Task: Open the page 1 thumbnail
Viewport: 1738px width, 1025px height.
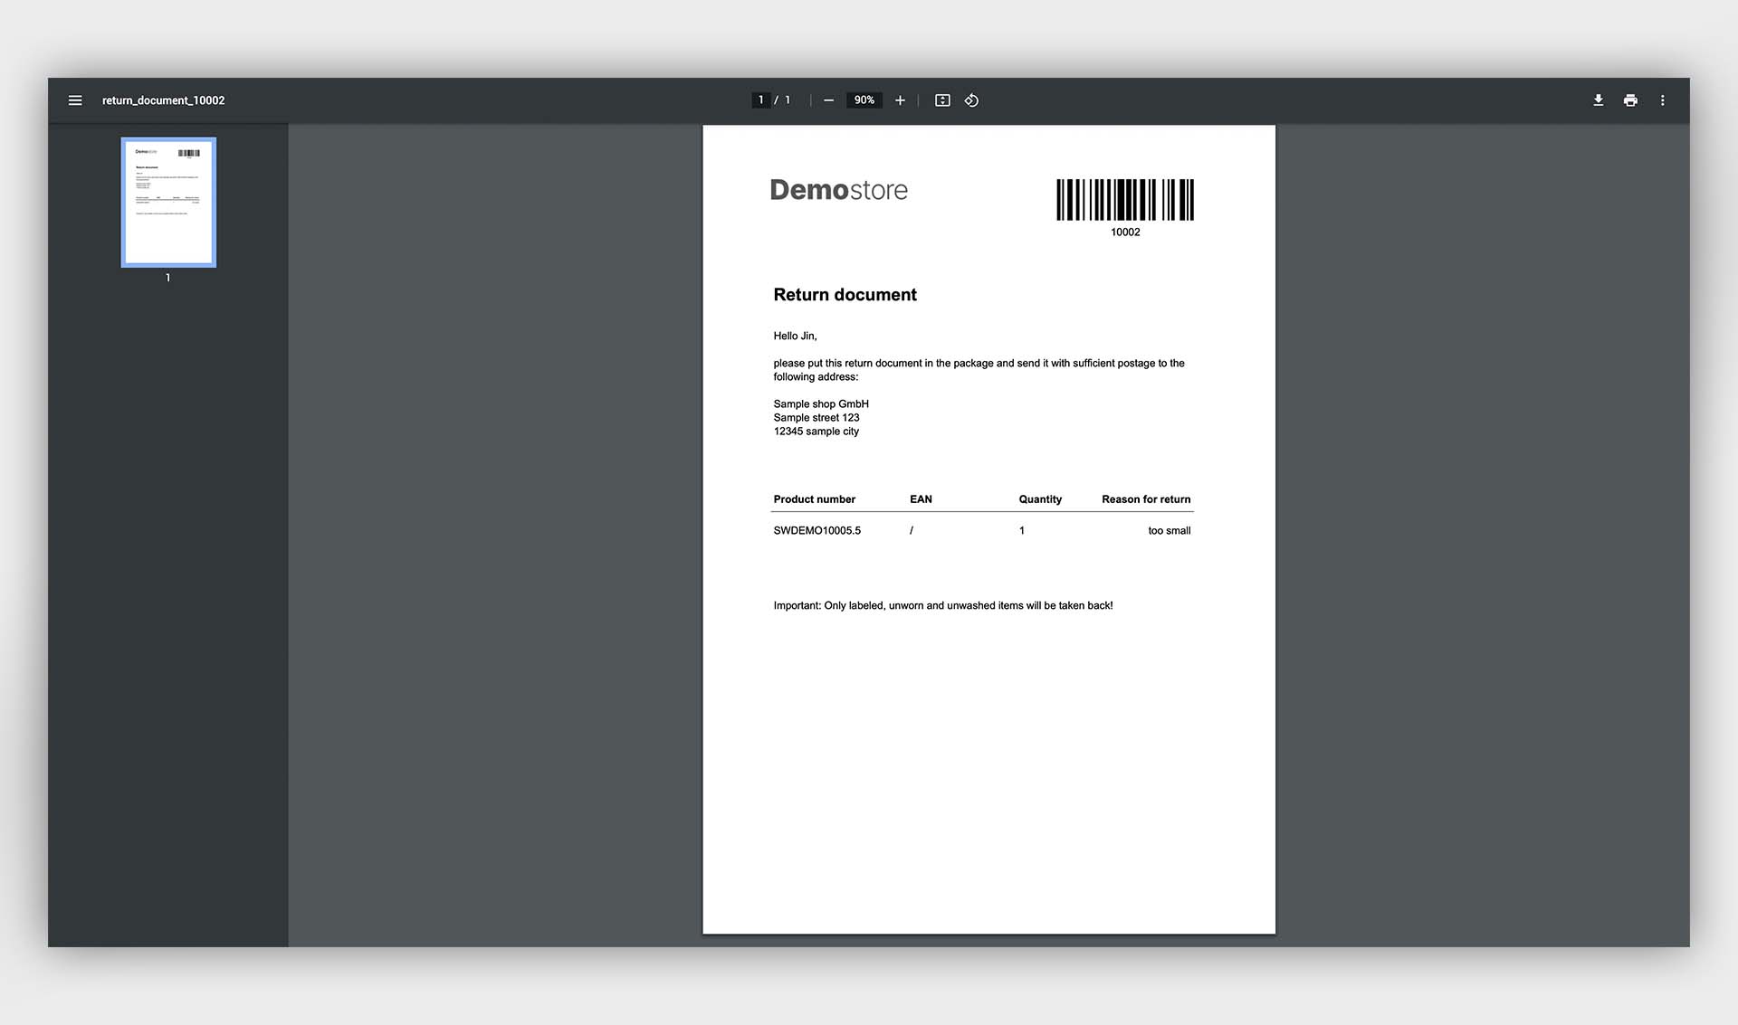Action: pyautogui.click(x=168, y=203)
